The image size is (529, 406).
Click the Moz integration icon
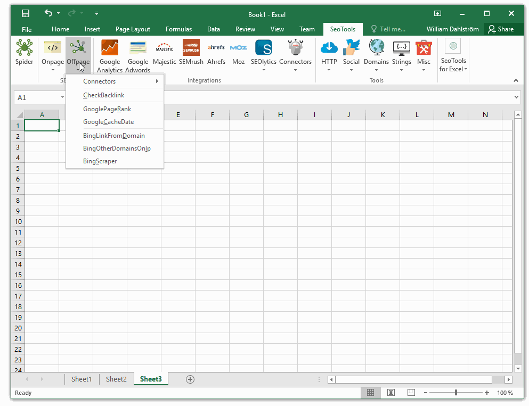(x=238, y=47)
